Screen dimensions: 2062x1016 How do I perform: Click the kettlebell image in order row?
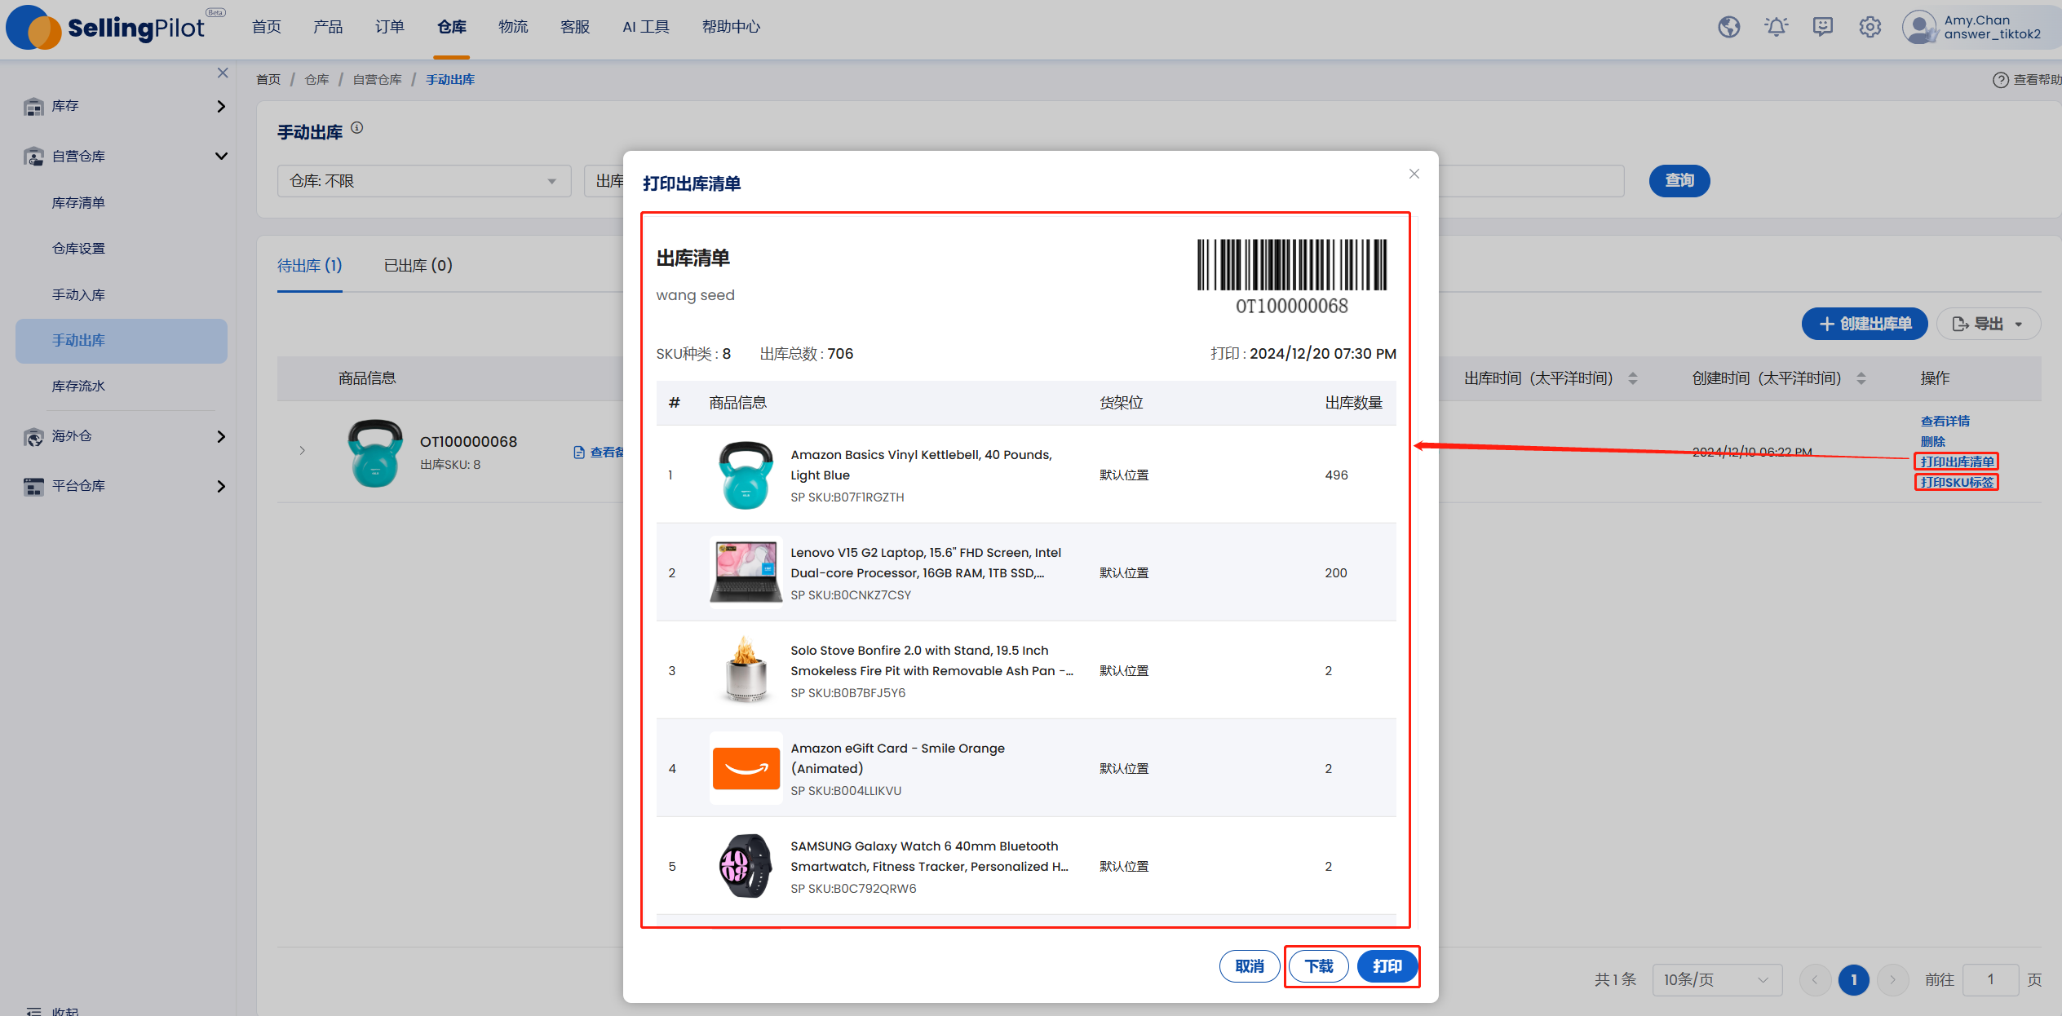(375, 453)
